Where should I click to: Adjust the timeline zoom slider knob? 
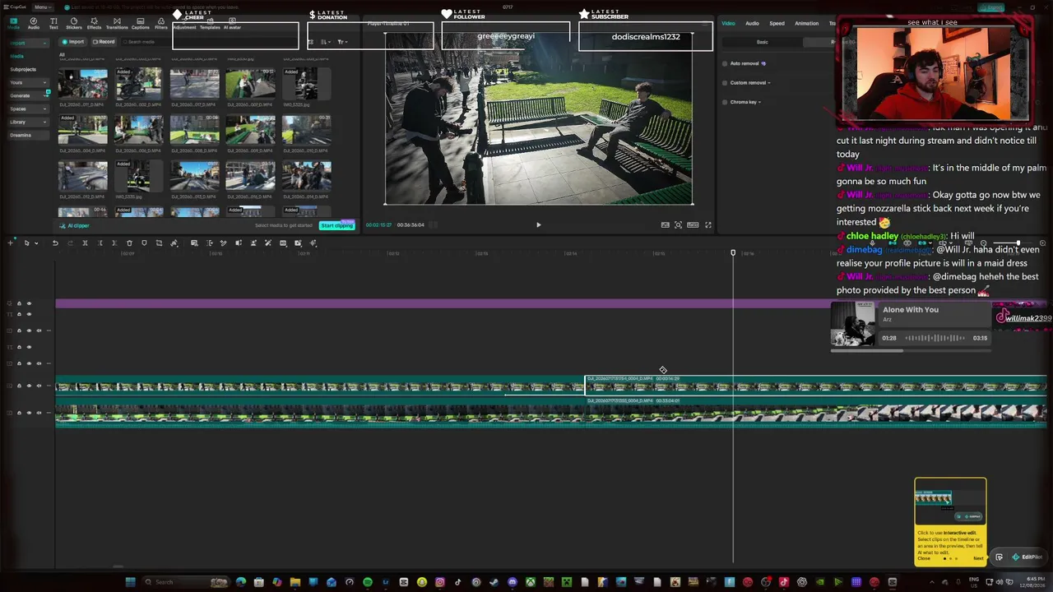tap(1018, 243)
